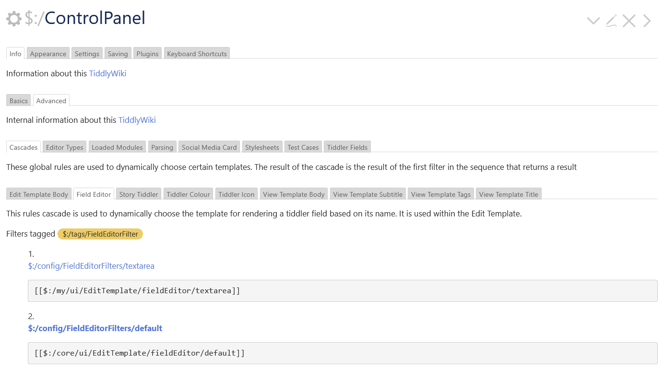Click the fieldEditor/textarea filter code block
Image resolution: width=663 pixels, height=370 pixels.
(x=343, y=291)
